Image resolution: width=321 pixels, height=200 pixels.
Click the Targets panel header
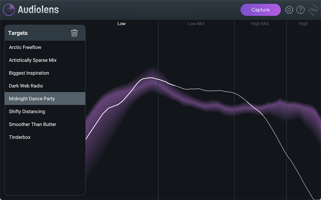18,33
